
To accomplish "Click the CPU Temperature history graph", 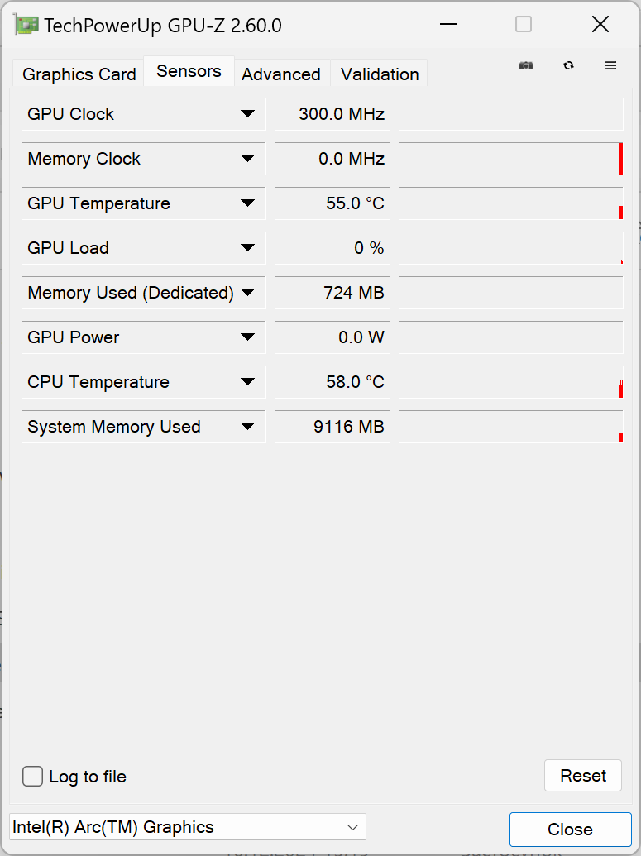I will coord(510,382).
